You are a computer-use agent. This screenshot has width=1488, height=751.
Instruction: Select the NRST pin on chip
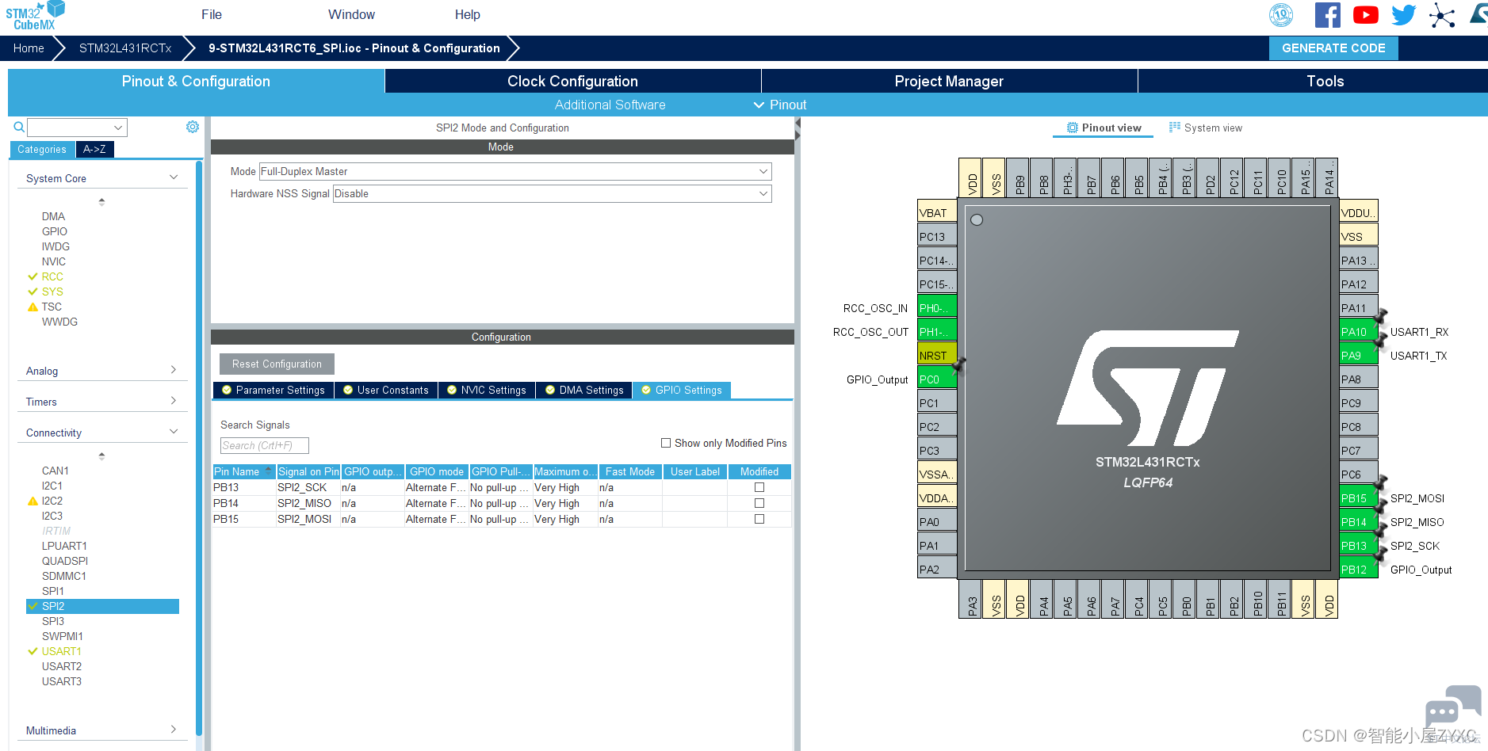[937, 356]
